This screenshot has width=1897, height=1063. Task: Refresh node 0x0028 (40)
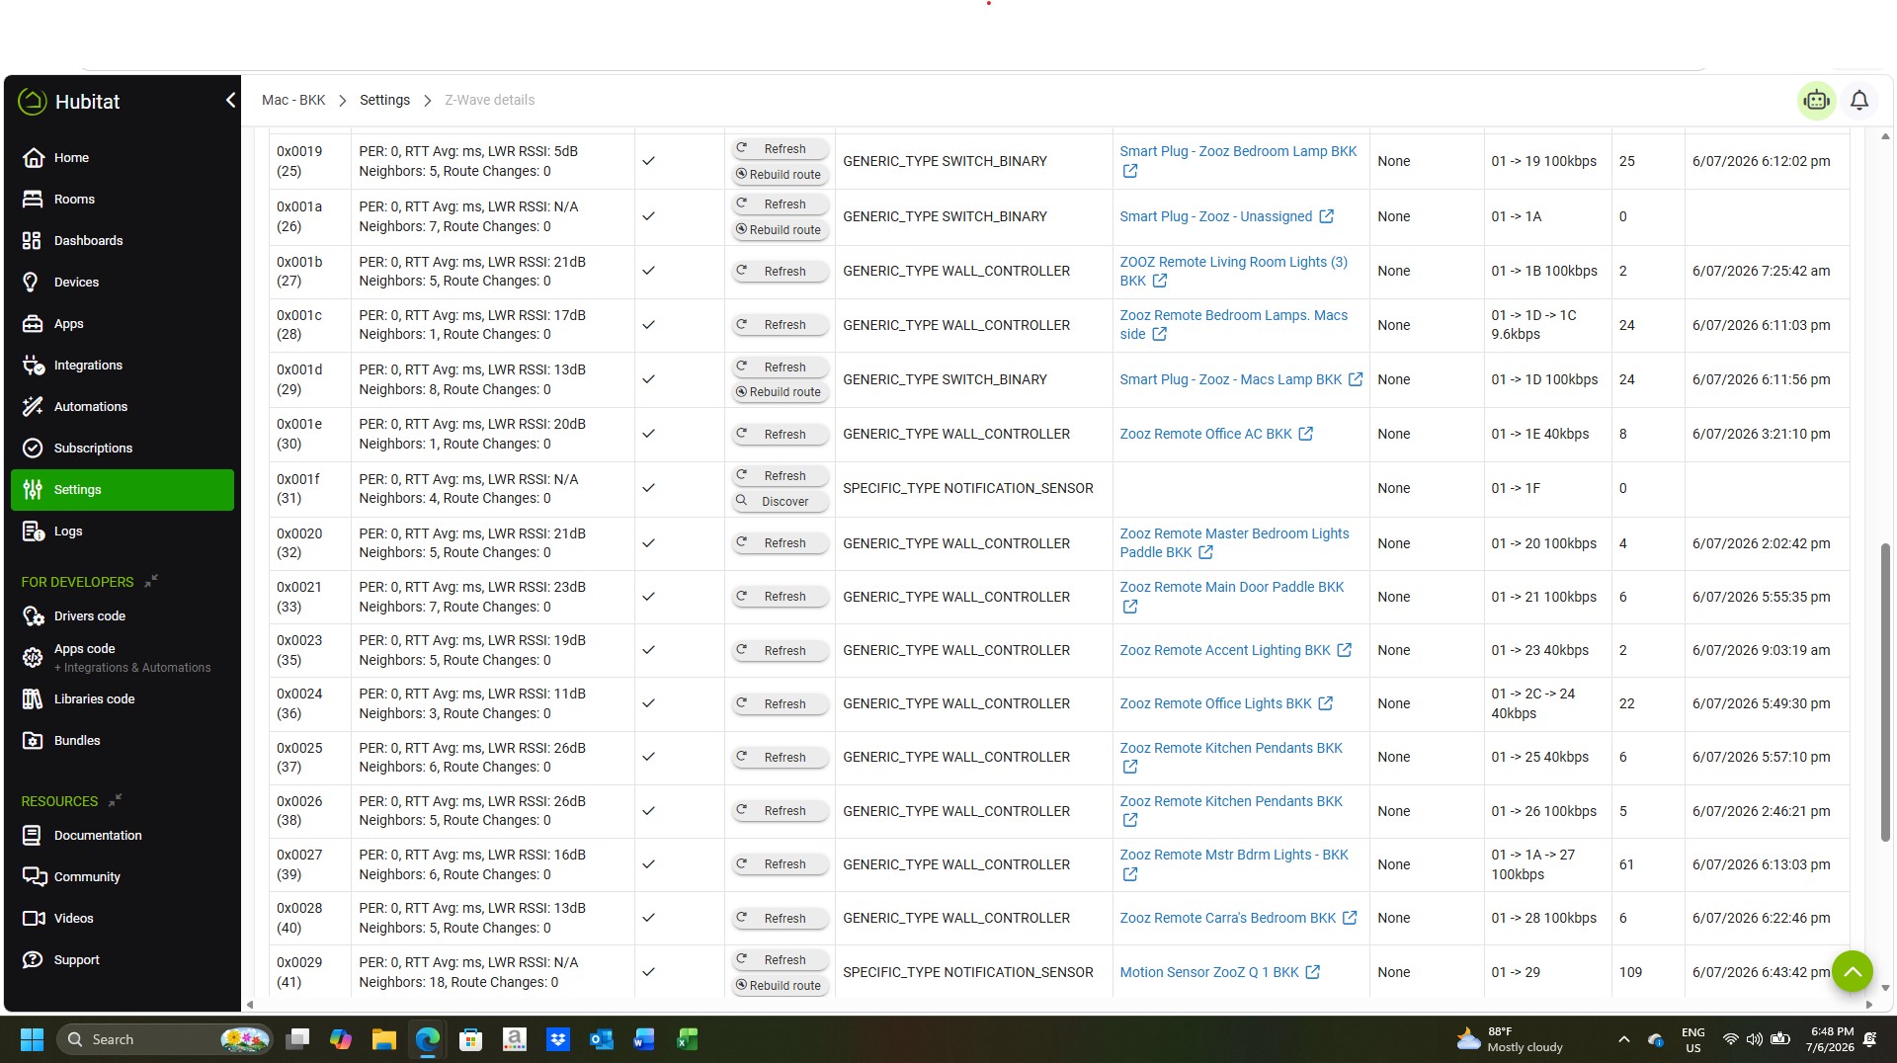tap(780, 919)
